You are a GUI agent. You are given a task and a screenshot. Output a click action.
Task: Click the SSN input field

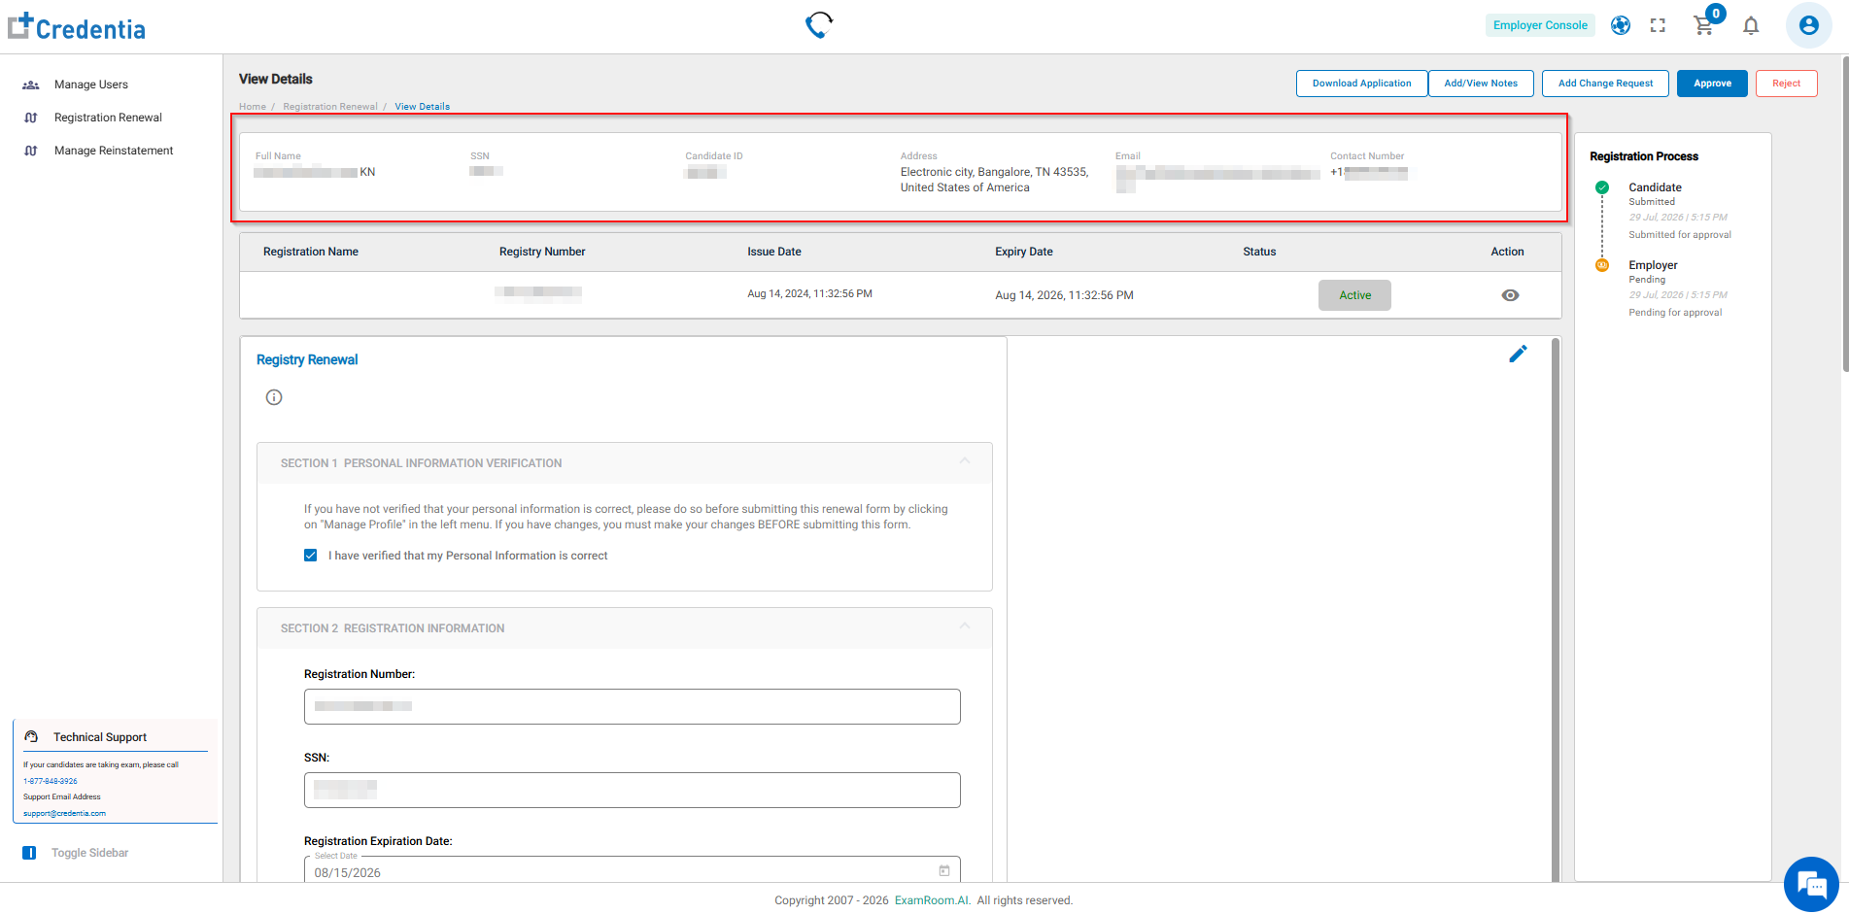tap(632, 790)
